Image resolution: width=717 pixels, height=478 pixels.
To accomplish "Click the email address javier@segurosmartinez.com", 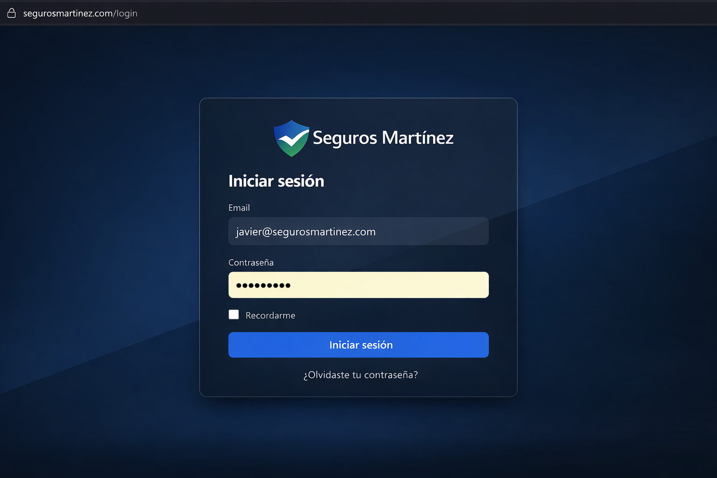I will point(305,231).
